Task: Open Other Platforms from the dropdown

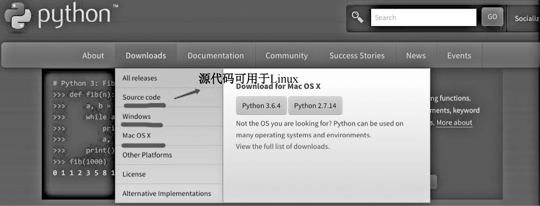Action: pyautogui.click(x=147, y=155)
